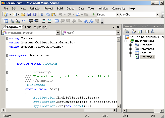Screen dimensions: 165x118
Task: Open the Solution Explorer window position menu
Action: 154,26
